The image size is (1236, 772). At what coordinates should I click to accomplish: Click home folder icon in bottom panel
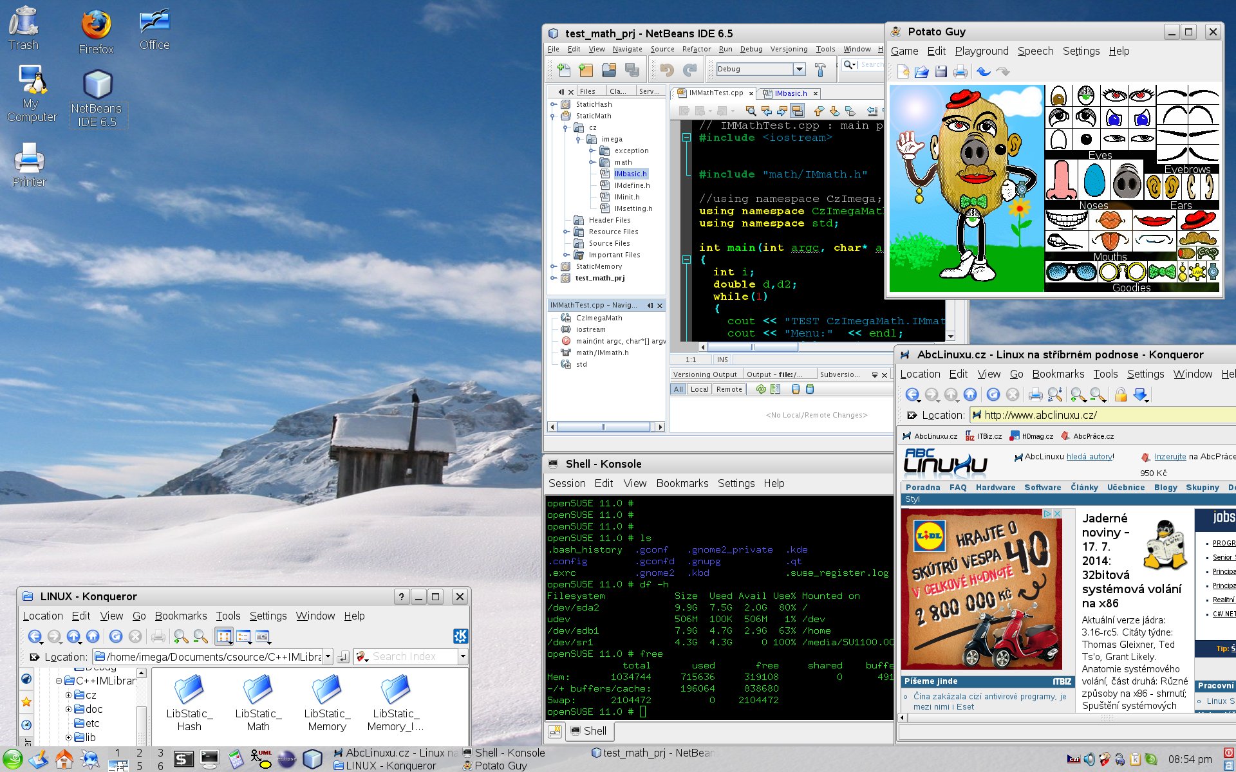pos(64,760)
